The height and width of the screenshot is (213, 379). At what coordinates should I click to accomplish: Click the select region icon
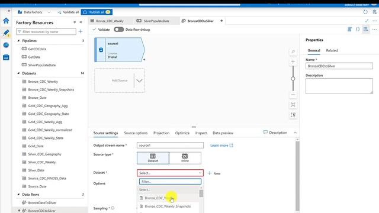pos(293,115)
